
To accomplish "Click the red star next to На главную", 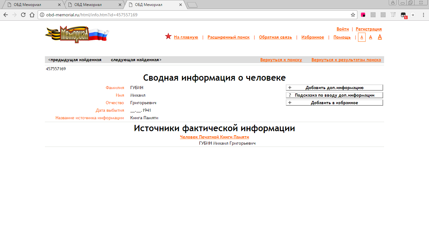I will tap(168, 36).
